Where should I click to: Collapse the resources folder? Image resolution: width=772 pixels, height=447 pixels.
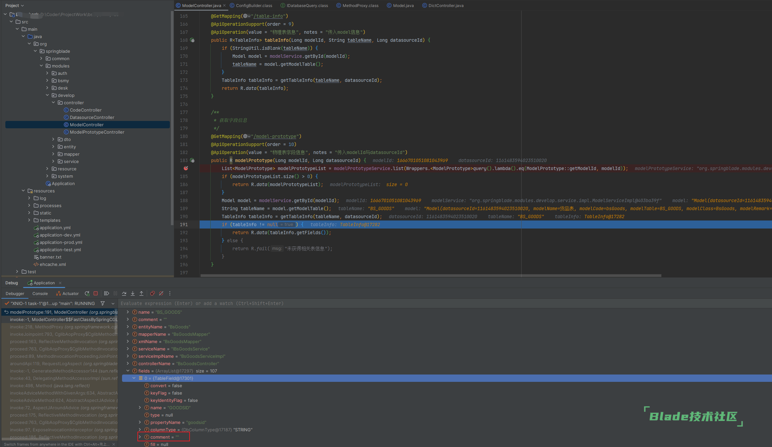tap(23, 191)
